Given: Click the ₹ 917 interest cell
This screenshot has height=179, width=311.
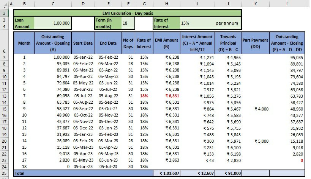Looking at the screenshot, I should pyautogui.click(x=208, y=90).
